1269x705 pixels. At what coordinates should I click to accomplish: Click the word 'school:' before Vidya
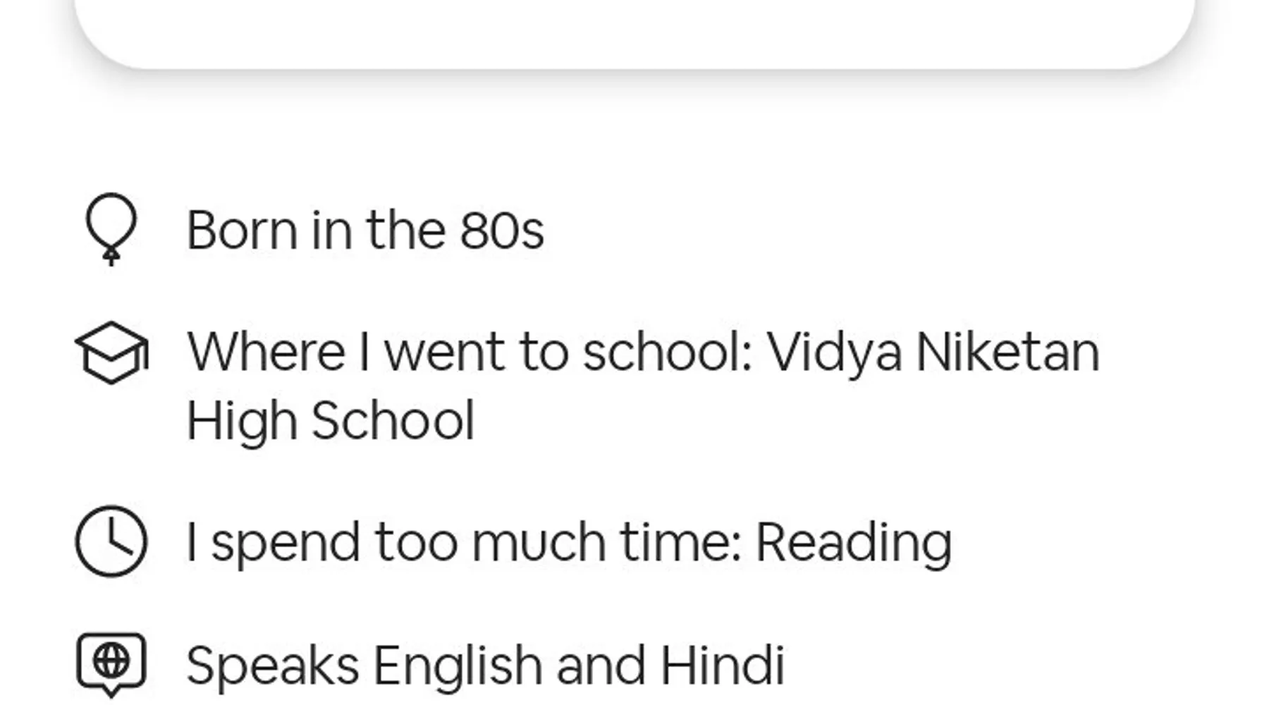click(668, 352)
